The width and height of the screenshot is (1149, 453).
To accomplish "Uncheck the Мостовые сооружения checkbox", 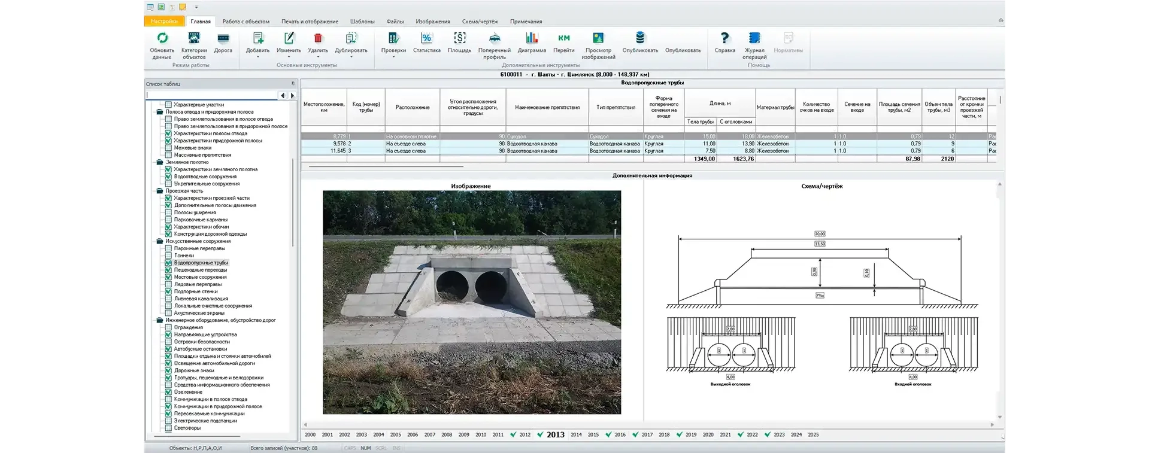I will pyautogui.click(x=169, y=277).
